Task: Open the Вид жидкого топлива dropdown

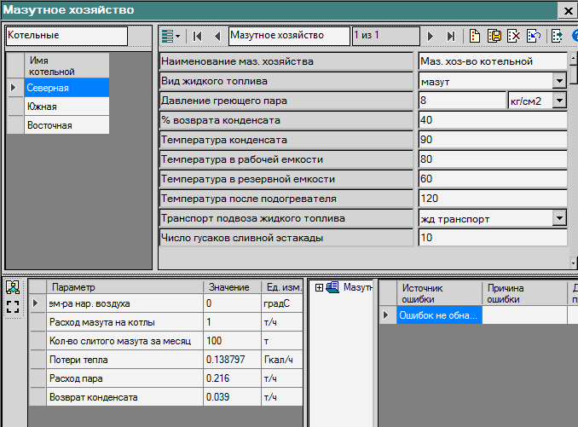Action: pyautogui.click(x=559, y=81)
